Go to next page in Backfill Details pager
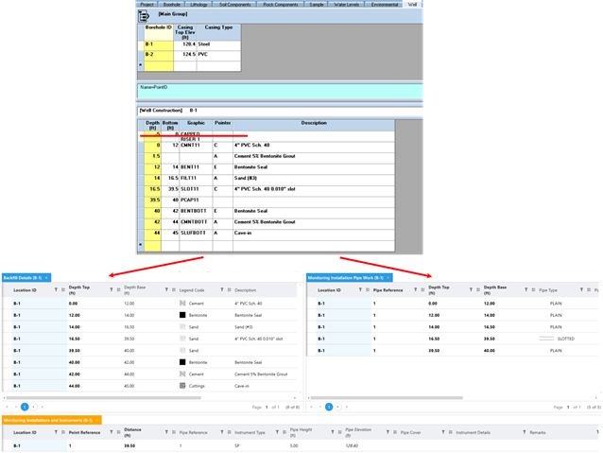 click(34, 407)
